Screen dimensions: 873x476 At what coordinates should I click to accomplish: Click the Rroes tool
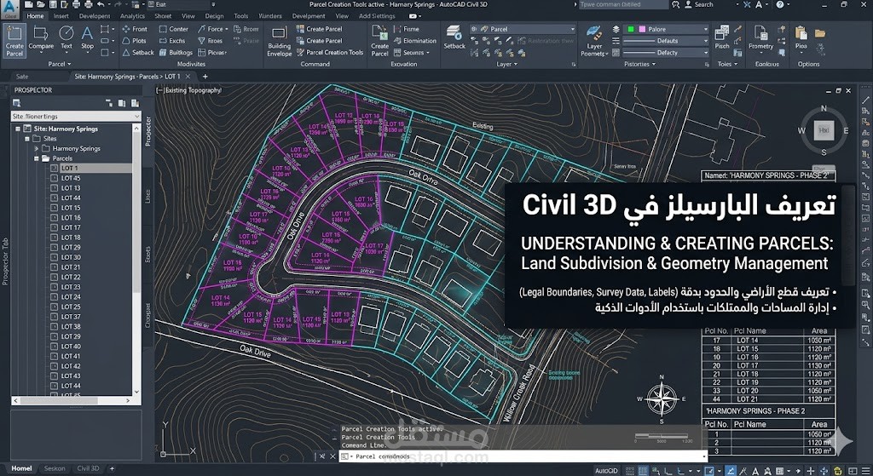211,41
